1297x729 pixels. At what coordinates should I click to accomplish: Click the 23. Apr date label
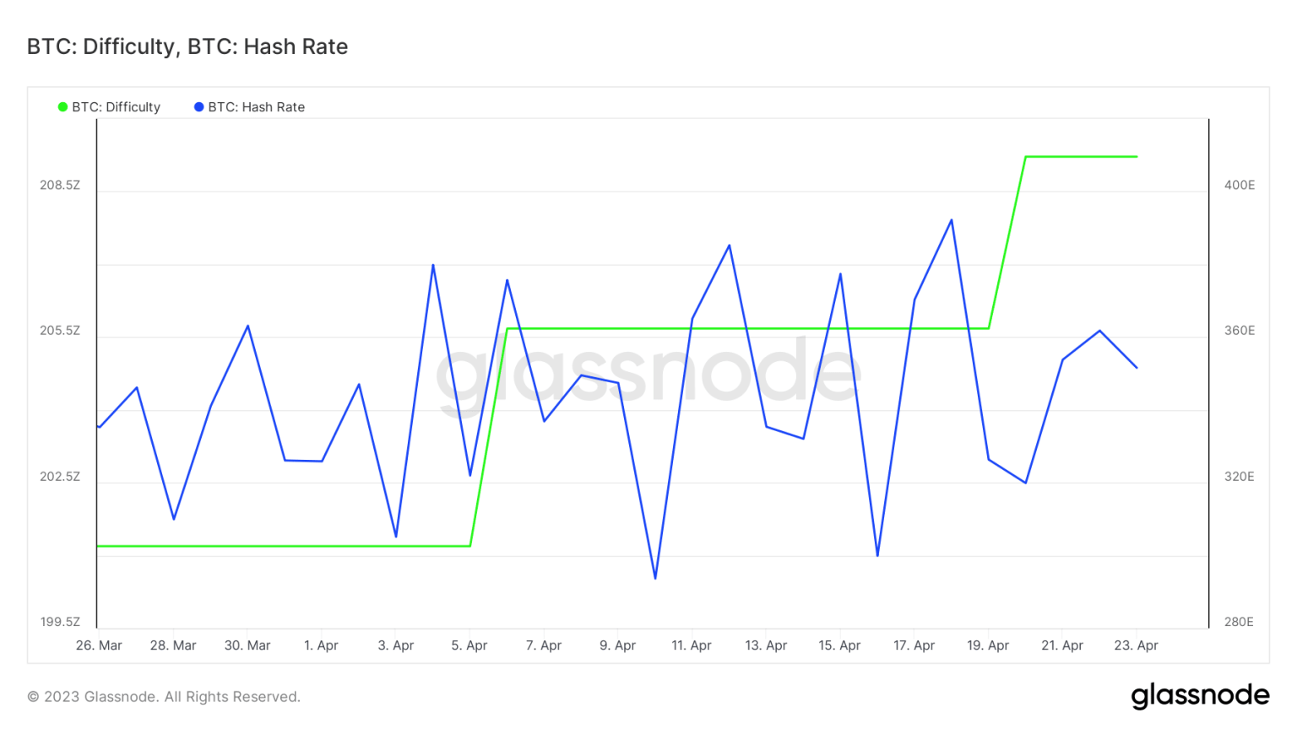(1136, 645)
